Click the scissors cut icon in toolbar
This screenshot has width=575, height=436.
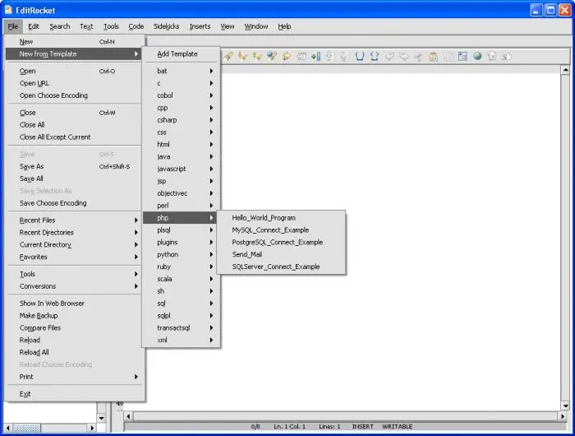[x=418, y=56]
